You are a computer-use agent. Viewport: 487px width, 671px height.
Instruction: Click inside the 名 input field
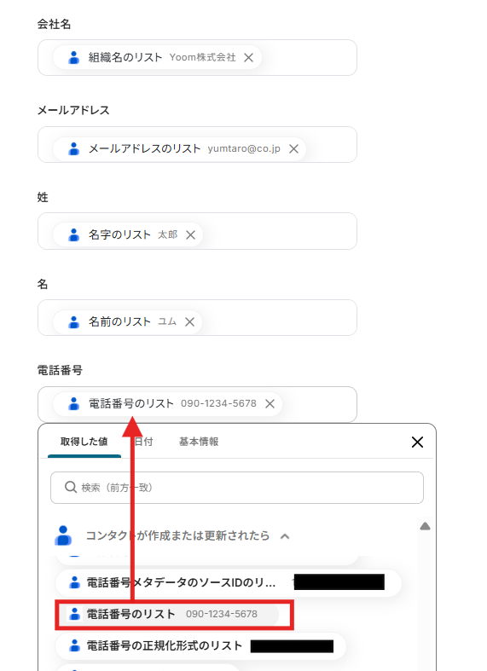click(x=197, y=318)
